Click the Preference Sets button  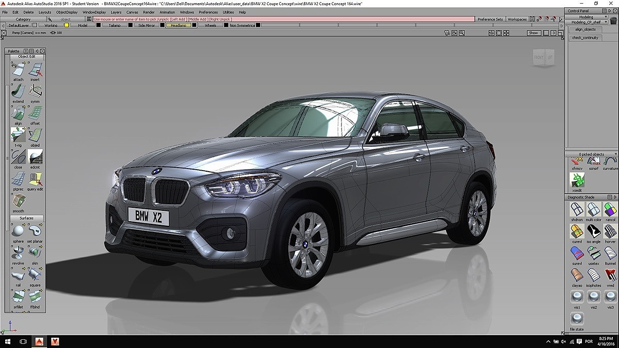click(490, 19)
